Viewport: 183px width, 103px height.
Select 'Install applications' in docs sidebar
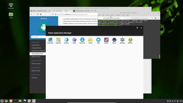click(x=37, y=54)
